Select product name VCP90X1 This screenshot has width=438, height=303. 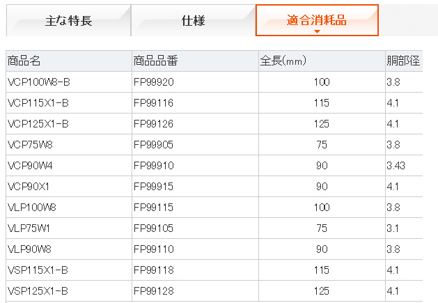pos(29,187)
